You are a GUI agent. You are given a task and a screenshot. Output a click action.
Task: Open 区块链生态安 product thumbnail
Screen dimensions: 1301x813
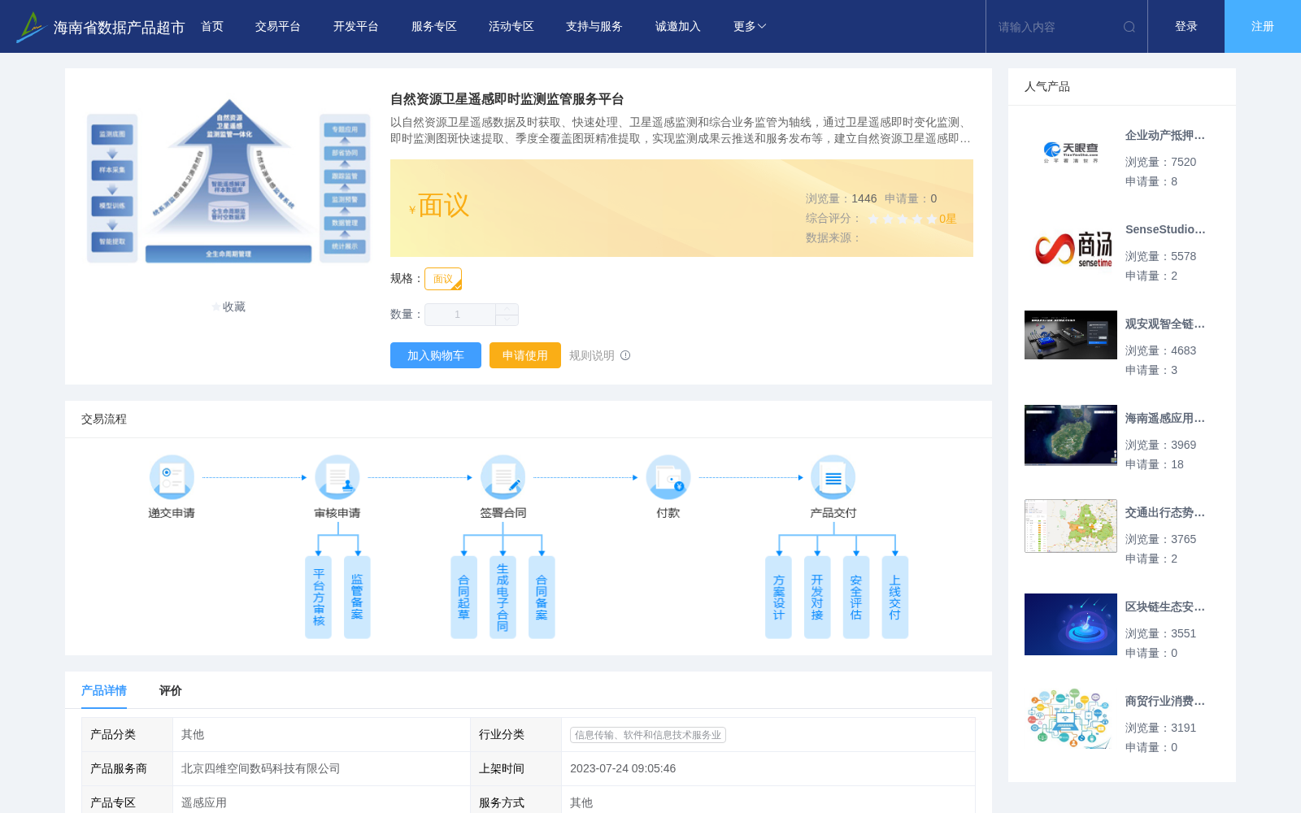click(1071, 624)
